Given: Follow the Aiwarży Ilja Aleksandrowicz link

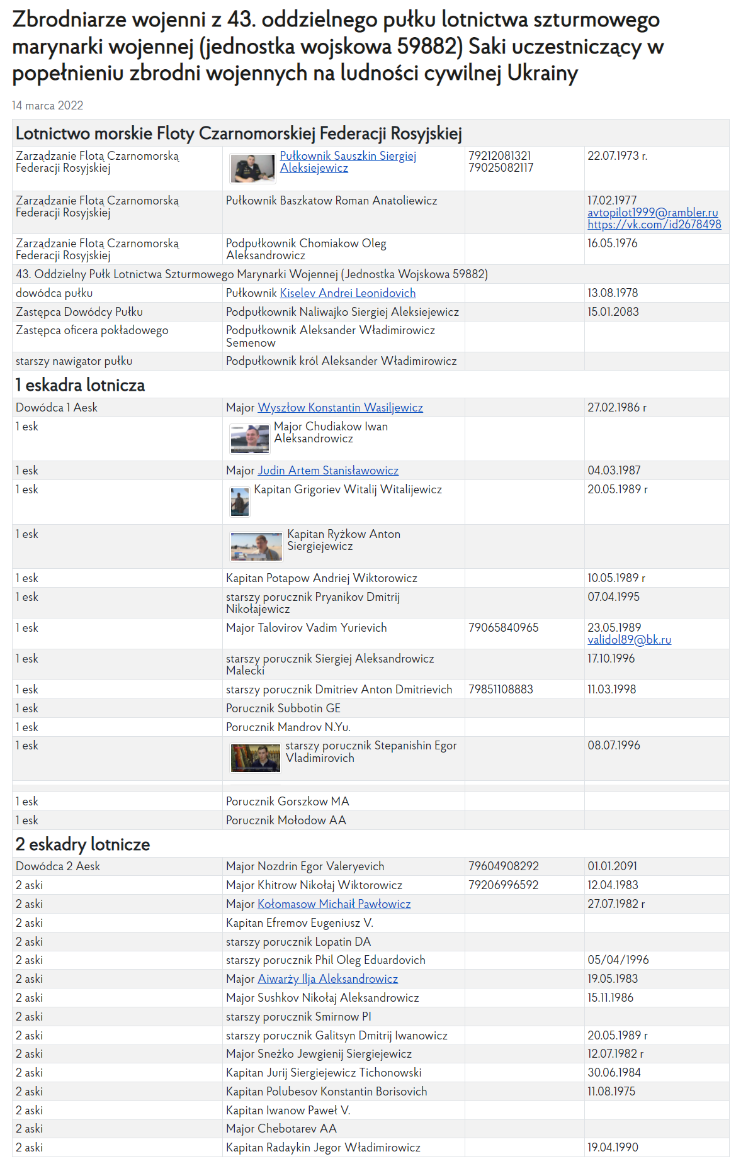Looking at the screenshot, I should pos(327,979).
